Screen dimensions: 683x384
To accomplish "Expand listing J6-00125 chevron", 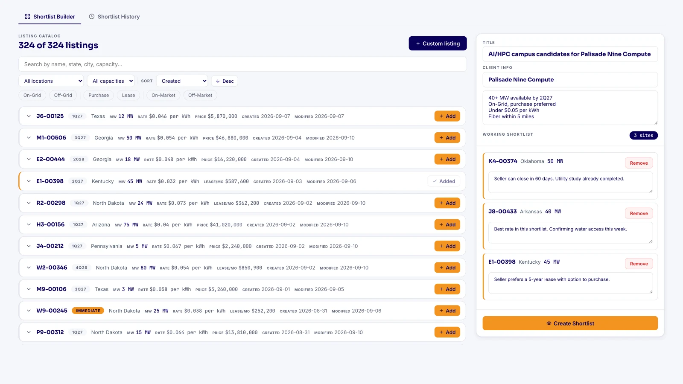I will coord(29,116).
